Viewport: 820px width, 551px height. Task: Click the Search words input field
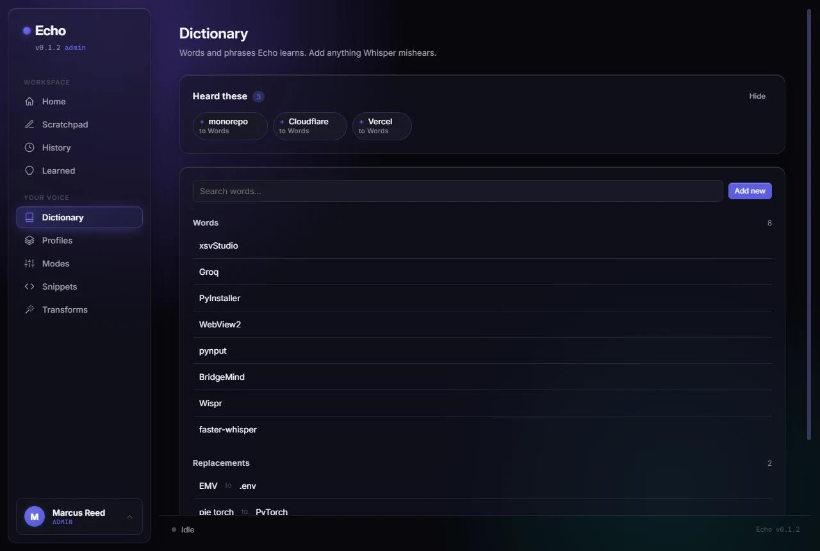[457, 191]
